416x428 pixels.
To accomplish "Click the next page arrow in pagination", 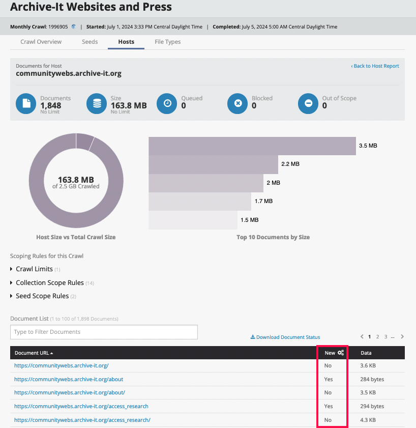I will (402, 336).
